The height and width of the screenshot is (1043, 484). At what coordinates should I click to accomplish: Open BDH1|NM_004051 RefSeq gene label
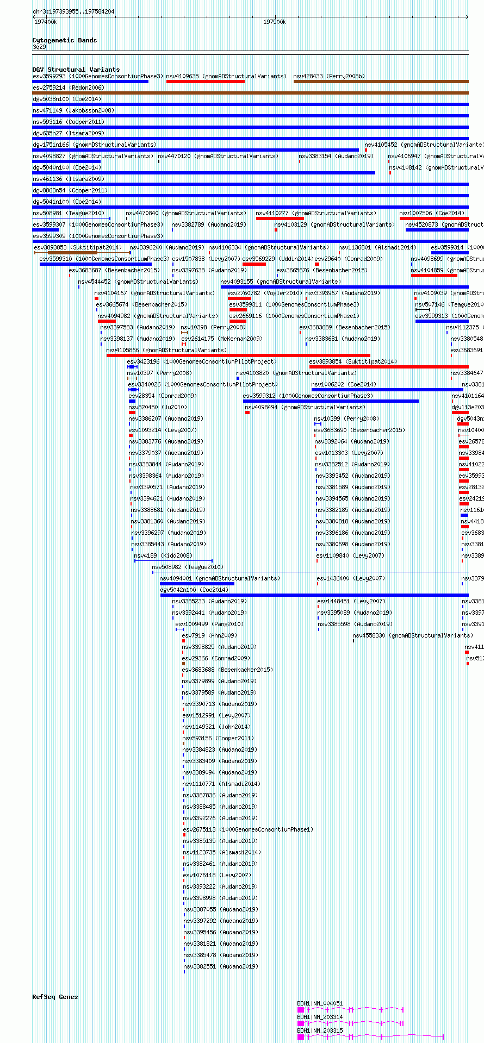320,1004
